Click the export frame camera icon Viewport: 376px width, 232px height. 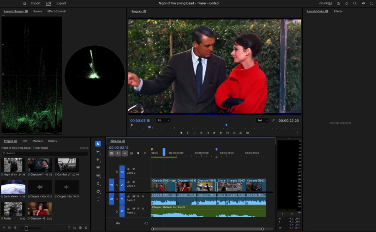[x=247, y=133]
